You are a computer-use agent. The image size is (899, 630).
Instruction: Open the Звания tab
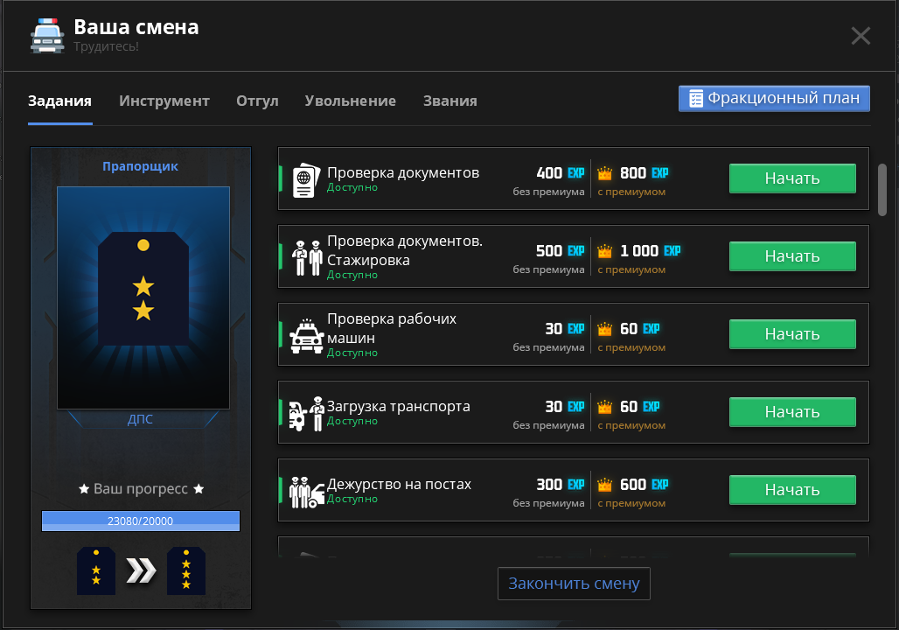pos(449,101)
